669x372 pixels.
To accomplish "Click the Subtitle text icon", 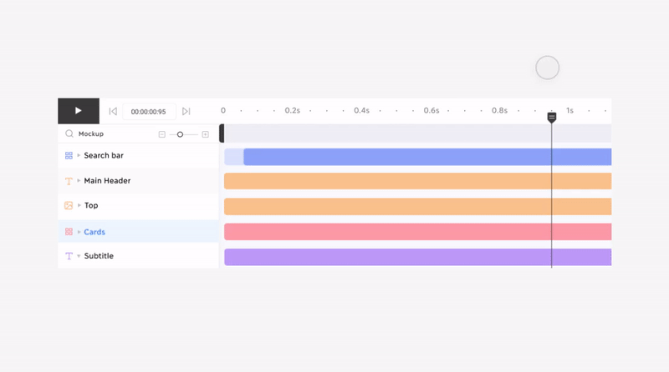I will [x=69, y=256].
